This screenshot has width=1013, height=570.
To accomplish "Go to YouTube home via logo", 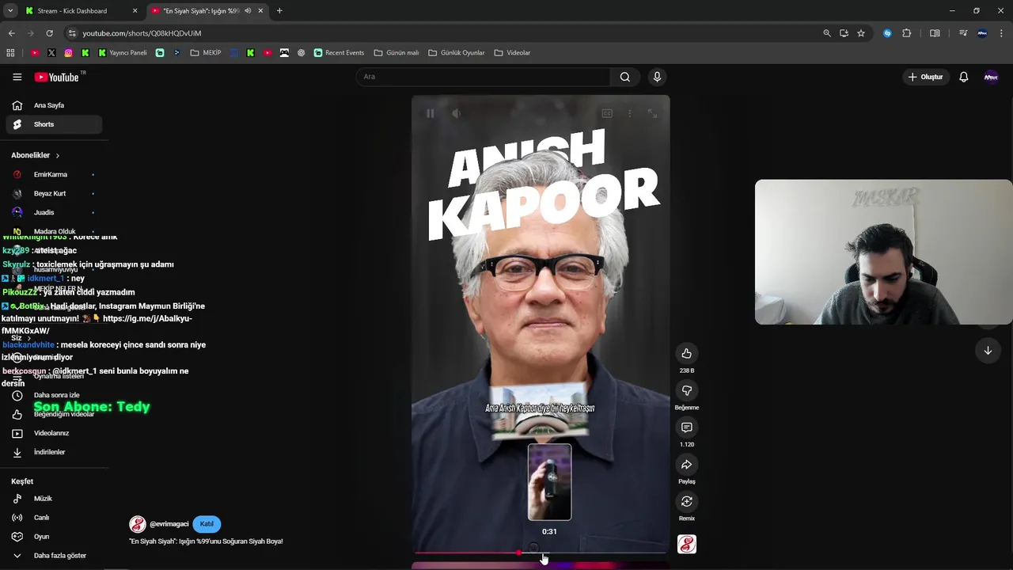I will coord(56,77).
